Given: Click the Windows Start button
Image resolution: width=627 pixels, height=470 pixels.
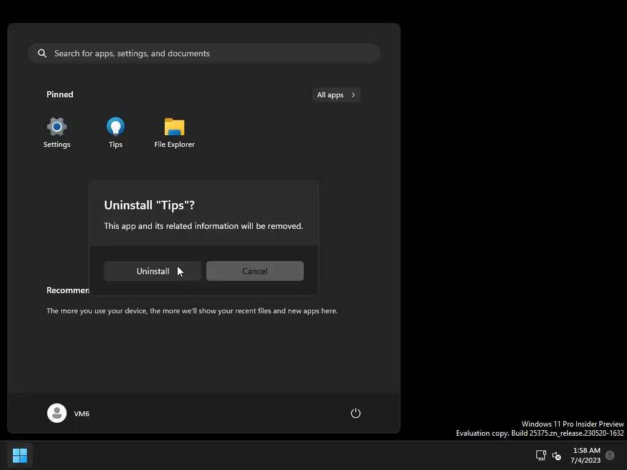Looking at the screenshot, I should coord(20,455).
